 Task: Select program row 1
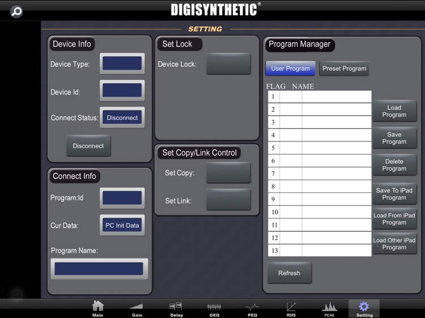[x=320, y=97]
